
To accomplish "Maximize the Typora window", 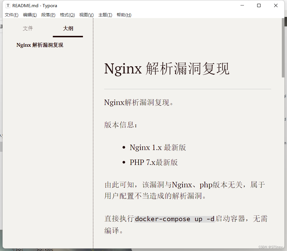I will [259, 5].
